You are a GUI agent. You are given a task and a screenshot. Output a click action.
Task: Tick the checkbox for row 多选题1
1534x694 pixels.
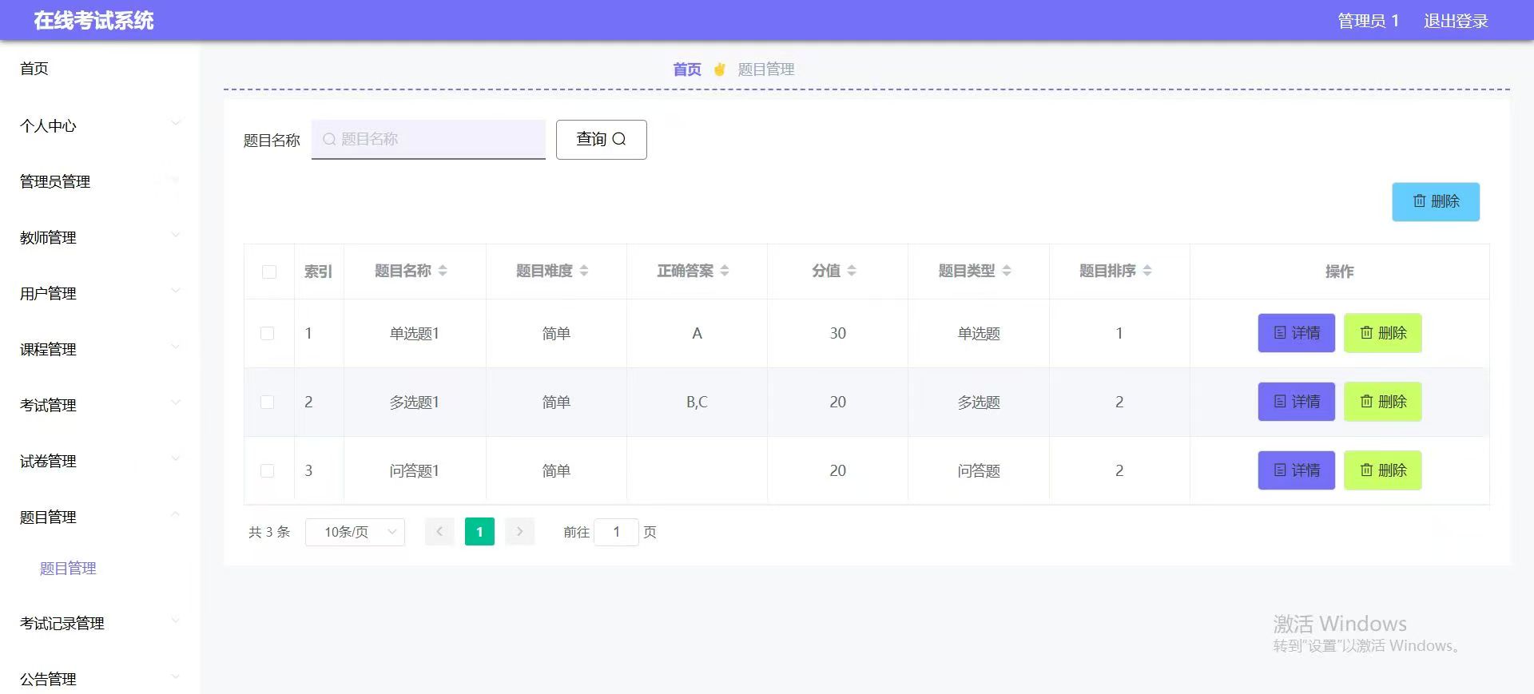pyautogui.click(x=268, y=402)
